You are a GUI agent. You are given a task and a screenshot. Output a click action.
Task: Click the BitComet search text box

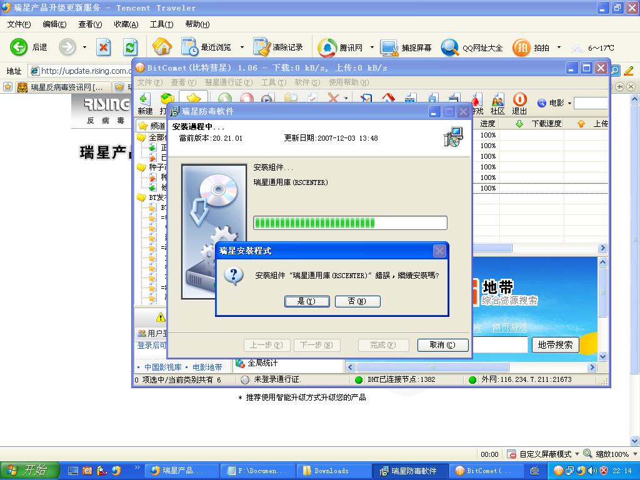(591, 103)
